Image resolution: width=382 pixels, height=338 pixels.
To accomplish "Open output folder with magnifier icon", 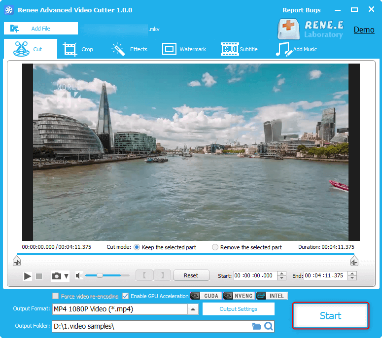I will coord(269,326).
